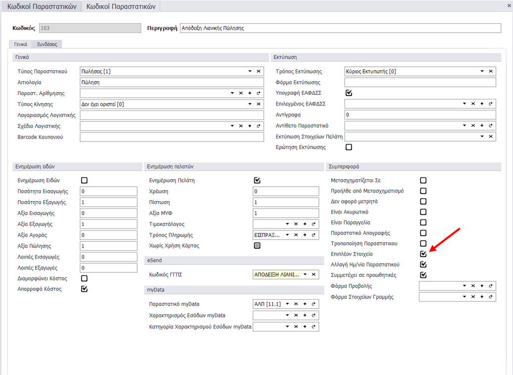Refresh the Τιμοκατάλογος field options
This screenshot has width=513, height=375.
(313, 224)
